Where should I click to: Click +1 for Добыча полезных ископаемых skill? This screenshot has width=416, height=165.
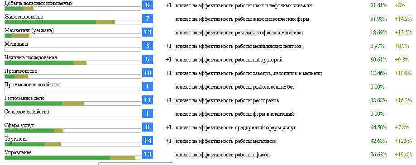[x=168, y=5]
